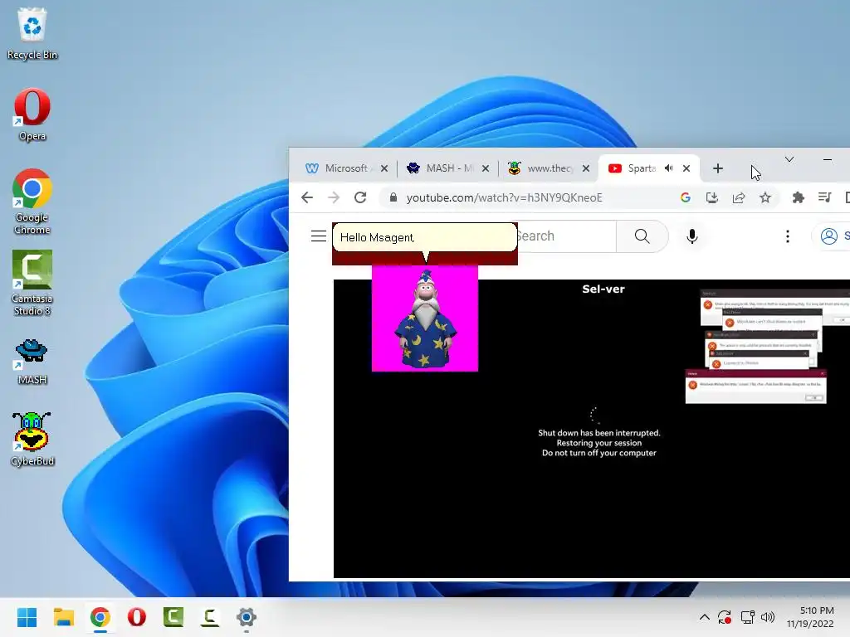Close the Microsoft tab
Image resolution: width=850 pixels, height=637 pixels.
click(384, 168)
